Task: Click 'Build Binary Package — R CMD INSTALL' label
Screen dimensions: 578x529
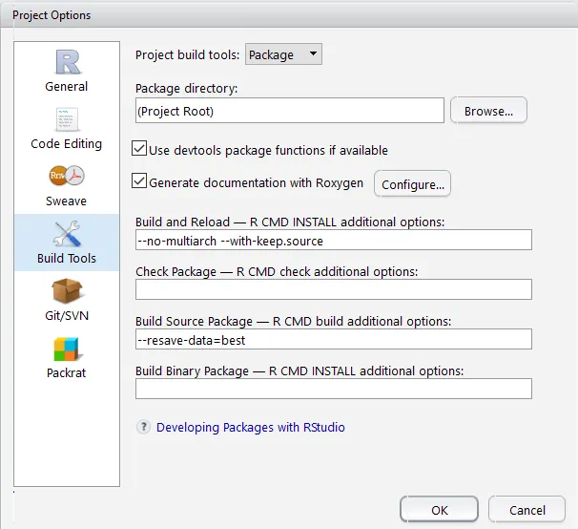Action: tap(299, 370)
